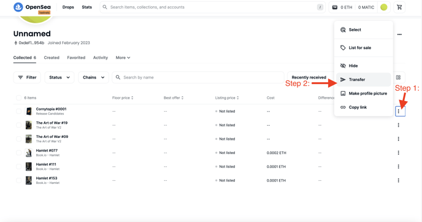Open more options for Hamlet #077
Viewport: 422px width, 222px height.
[x=399, y=153]
